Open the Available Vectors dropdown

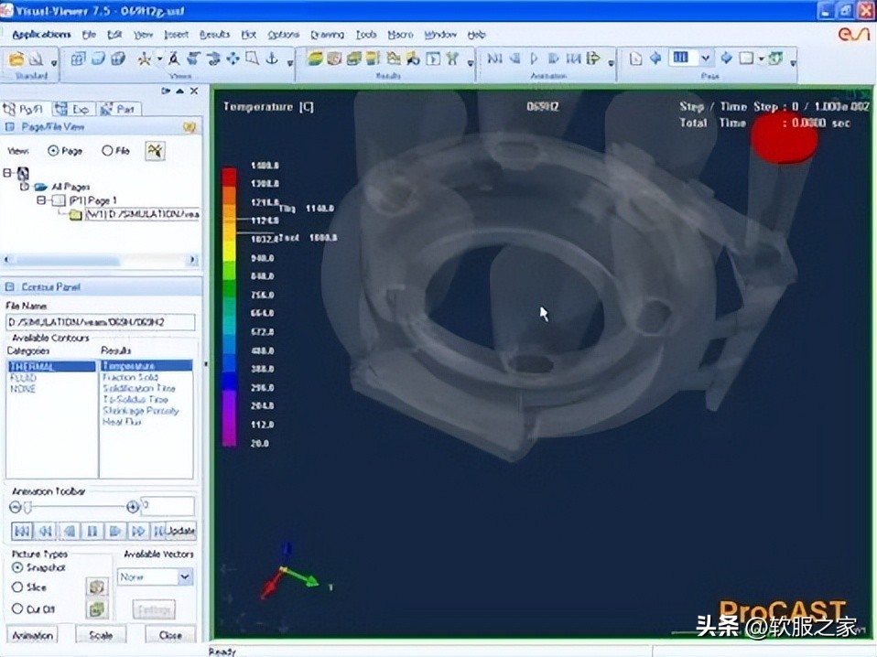(185, 576)
